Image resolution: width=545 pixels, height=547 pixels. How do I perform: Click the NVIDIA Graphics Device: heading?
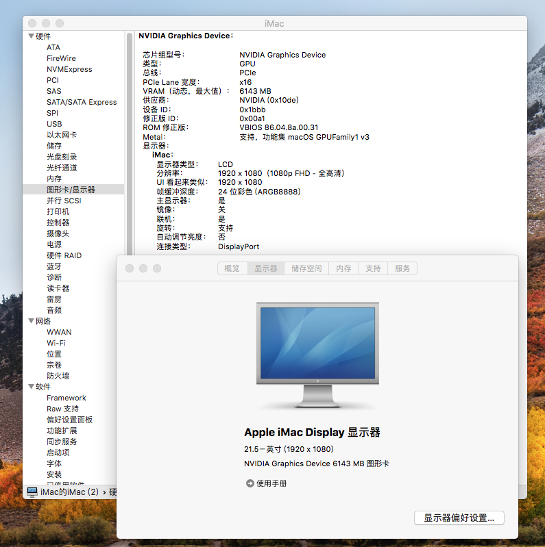pos(186,36)
